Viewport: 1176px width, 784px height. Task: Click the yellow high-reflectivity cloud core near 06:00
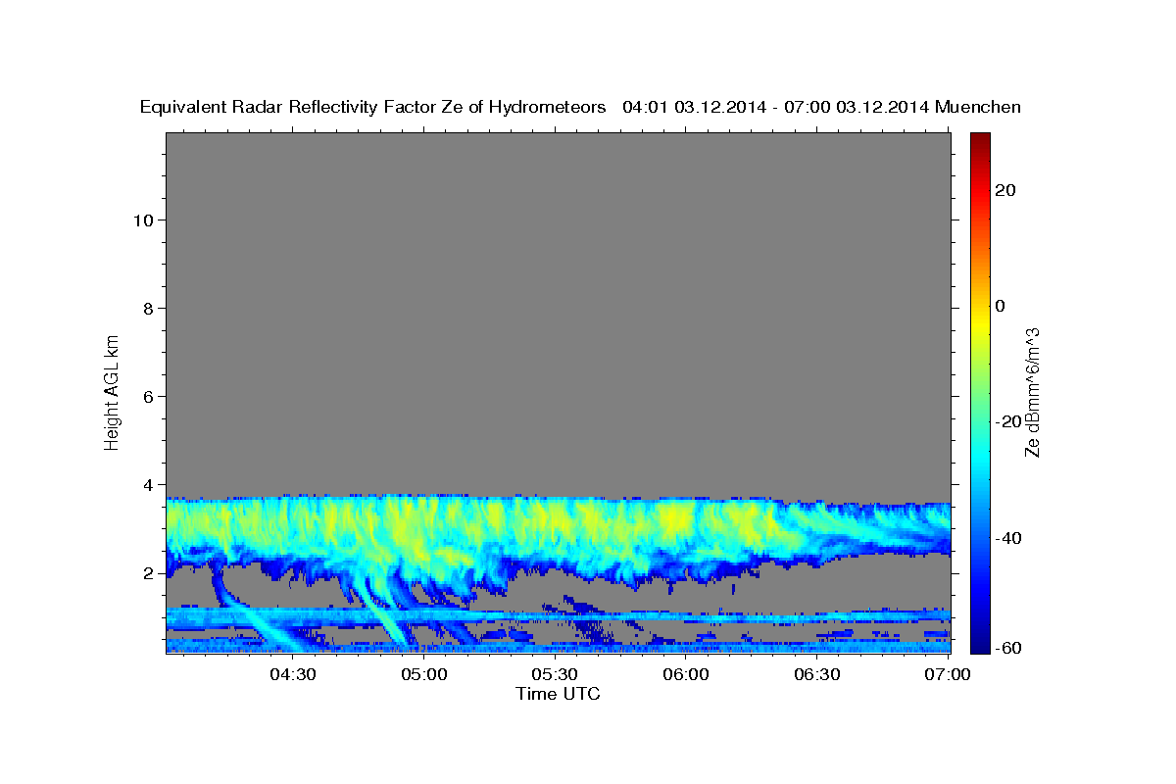click(x=676, y=519)
